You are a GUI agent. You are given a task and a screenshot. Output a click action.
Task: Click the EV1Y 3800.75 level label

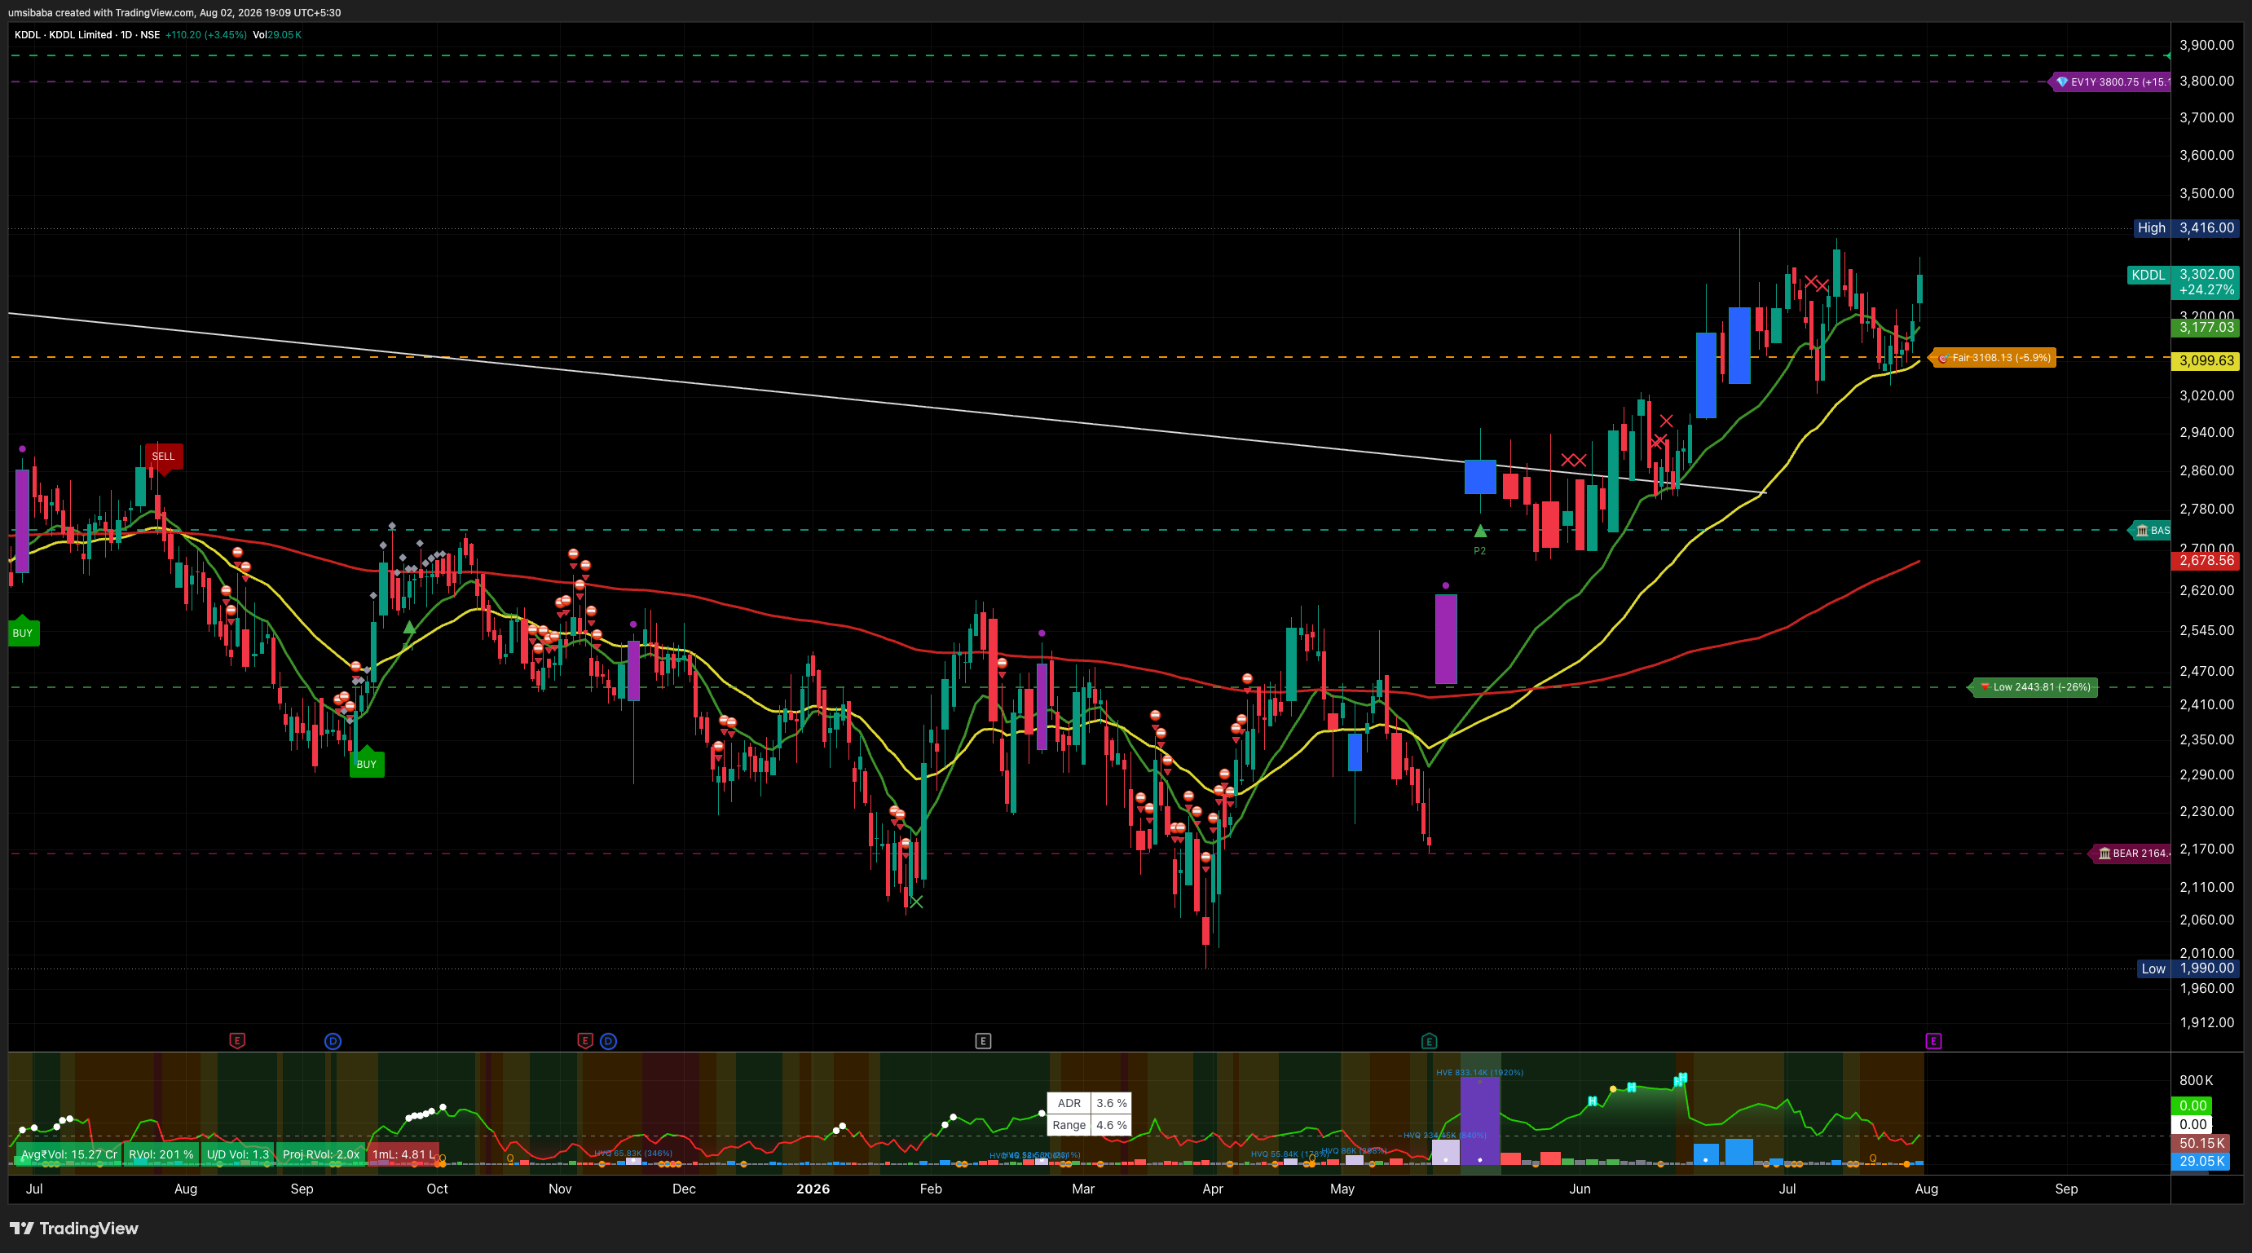(2110, 82)
